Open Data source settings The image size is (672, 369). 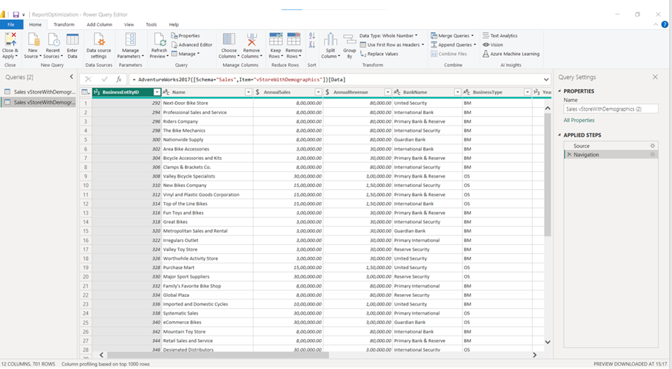(99, 40)
